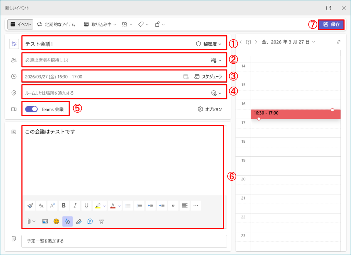Toggle the show formatting options button
The height and width of the screenshot is (255, 351).
(68, 221)
